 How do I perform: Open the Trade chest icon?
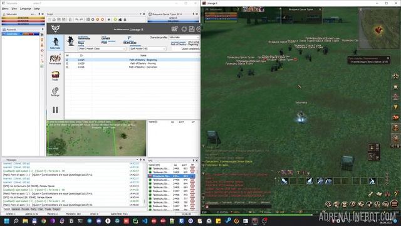click(55, 76)
